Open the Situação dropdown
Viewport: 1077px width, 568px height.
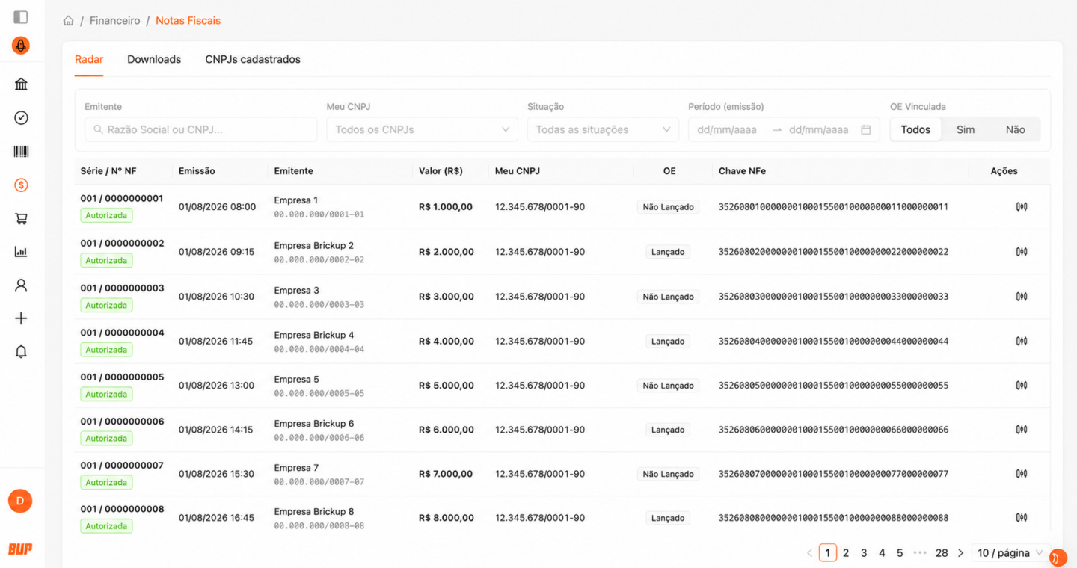pos(603,129)
